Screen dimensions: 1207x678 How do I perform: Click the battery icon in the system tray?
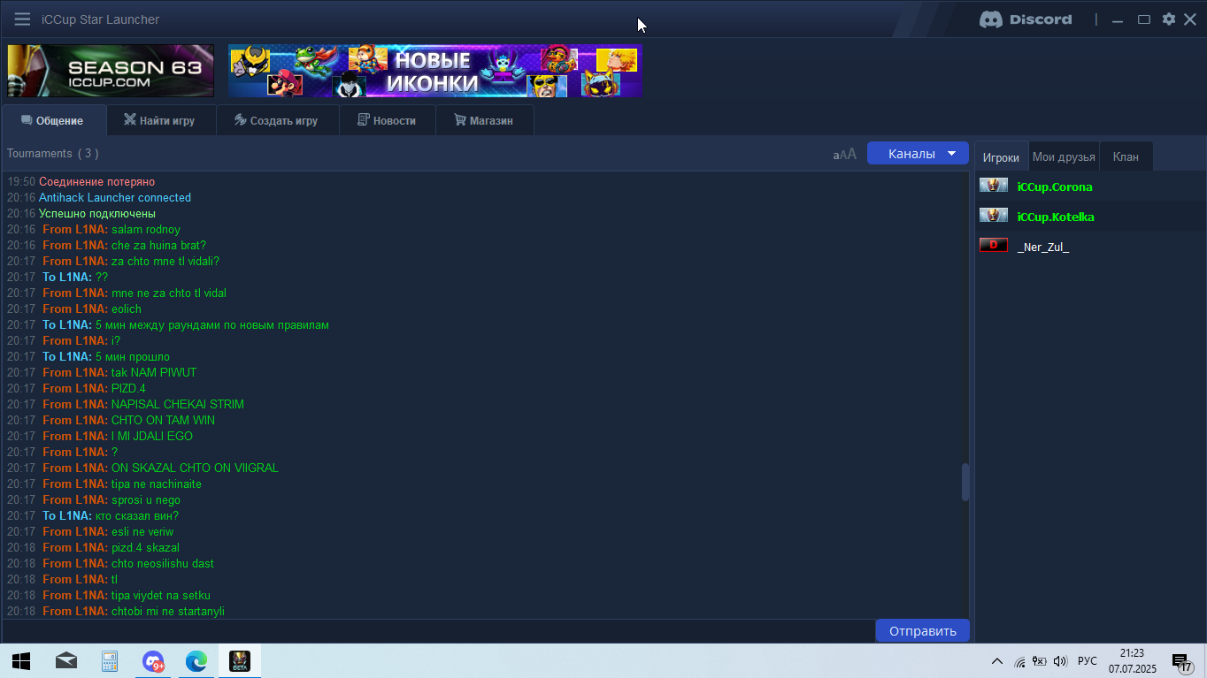(x=1040, y=661)
